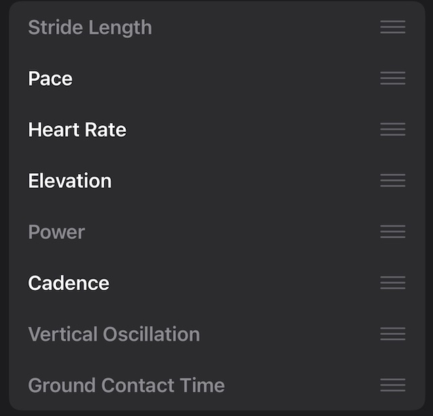Enable the greyed-out Power metric

56,232
